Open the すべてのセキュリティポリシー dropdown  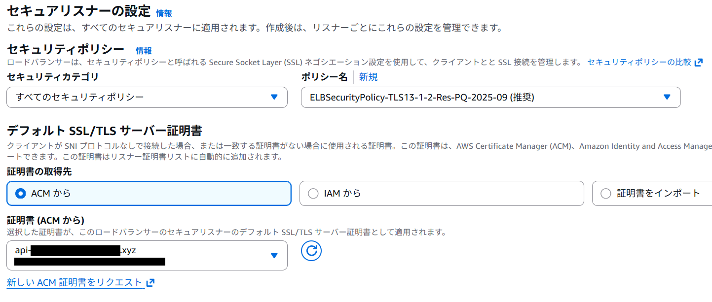(x=146, y=97)
